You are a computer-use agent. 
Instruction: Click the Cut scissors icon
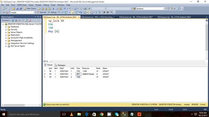tap(53, 9)
